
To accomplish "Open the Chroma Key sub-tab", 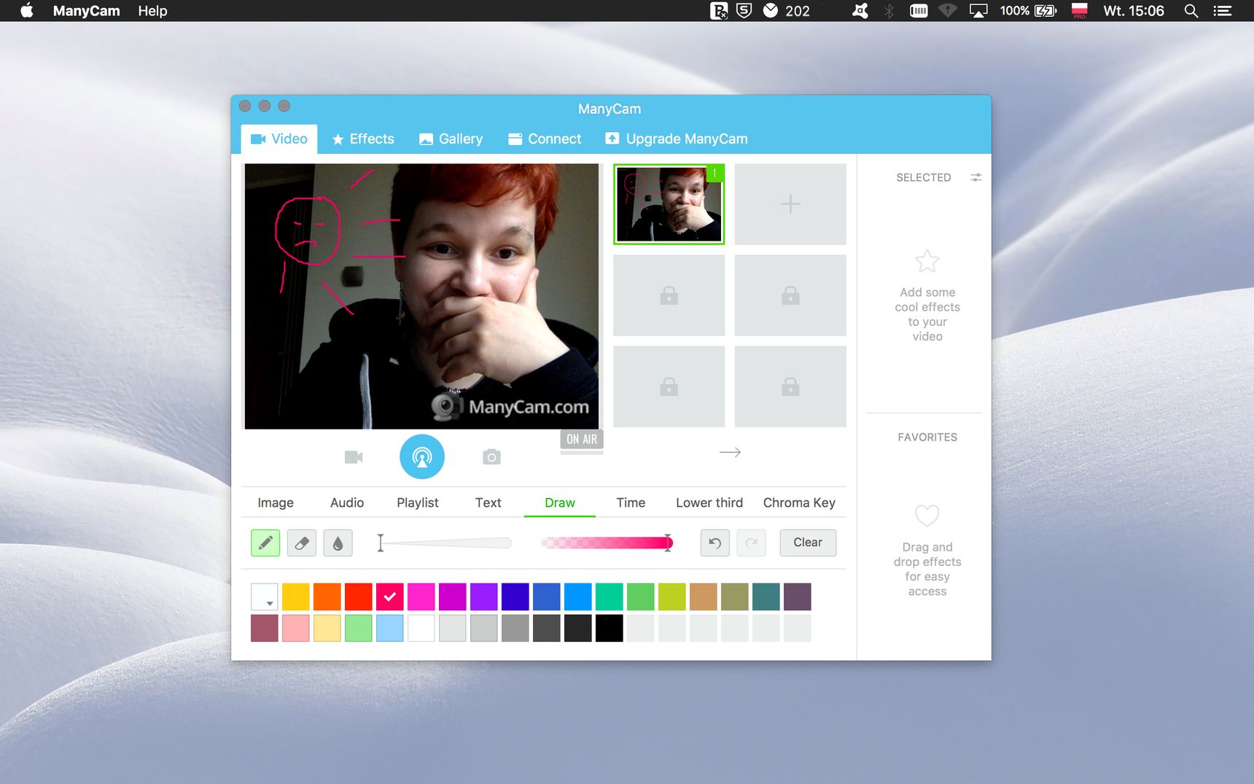I will click(x=799, y=502).
